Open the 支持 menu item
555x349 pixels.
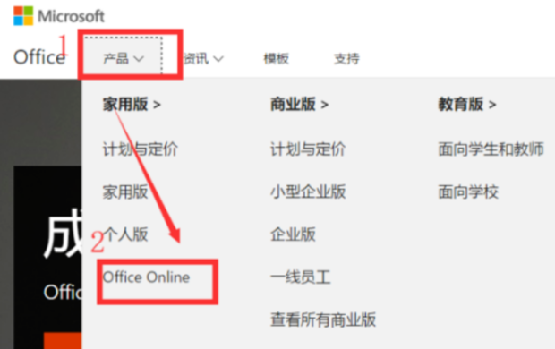click(x=346, y=58)
